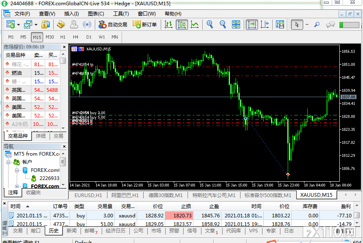The width and height of the screenshot is (363, 243).
Task: Open the EURUSD,H1 chart tab
Action: 88,195
